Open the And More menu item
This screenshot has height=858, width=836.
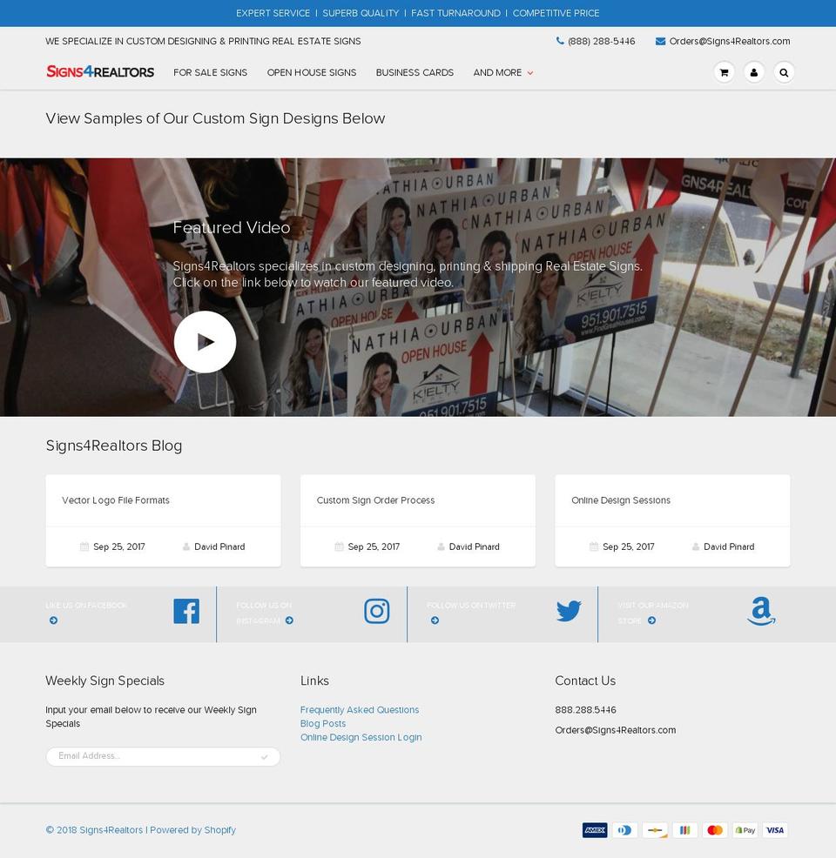(x=497, y=72)
